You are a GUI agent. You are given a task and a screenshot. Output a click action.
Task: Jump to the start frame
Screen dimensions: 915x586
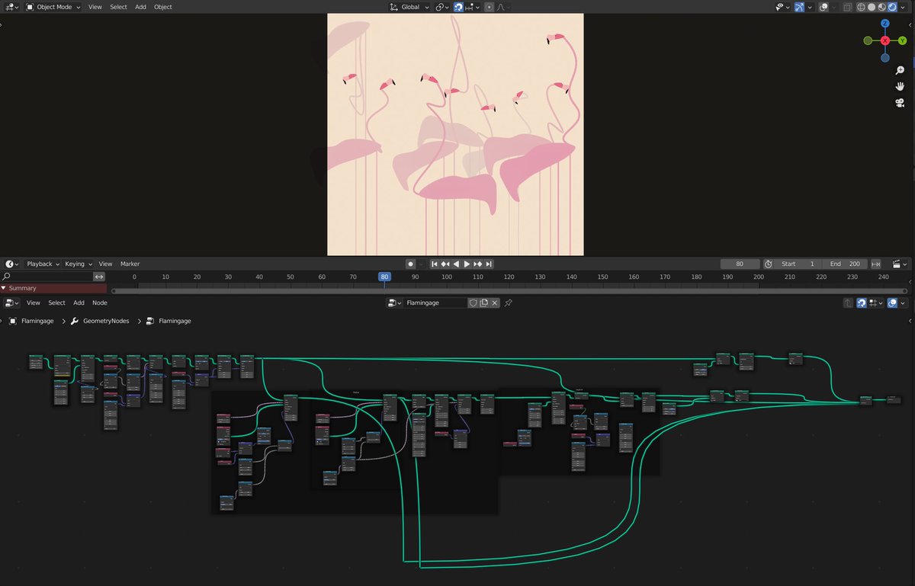click(x=435, y=264)
